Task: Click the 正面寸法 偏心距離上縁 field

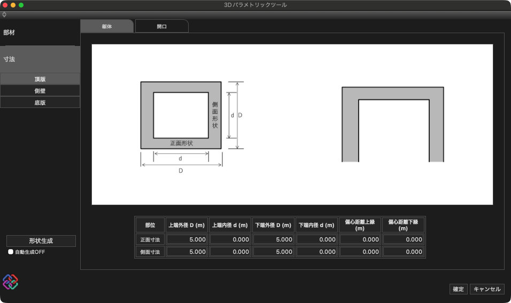Action: (360, 239)
